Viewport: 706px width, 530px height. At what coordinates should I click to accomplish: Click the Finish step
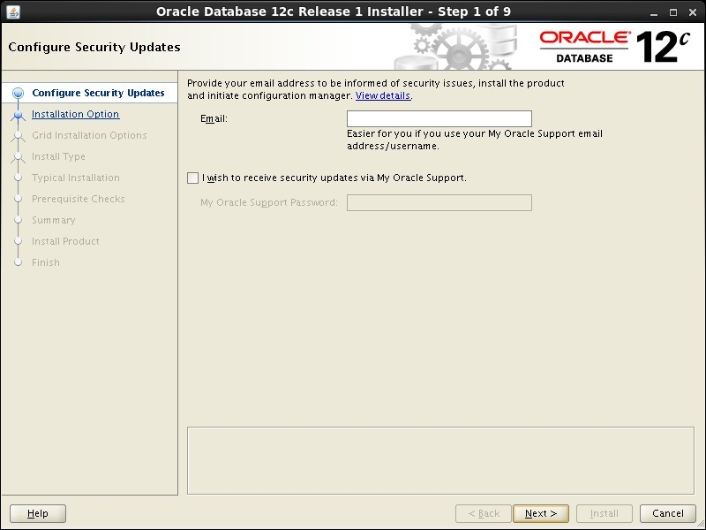46,262
